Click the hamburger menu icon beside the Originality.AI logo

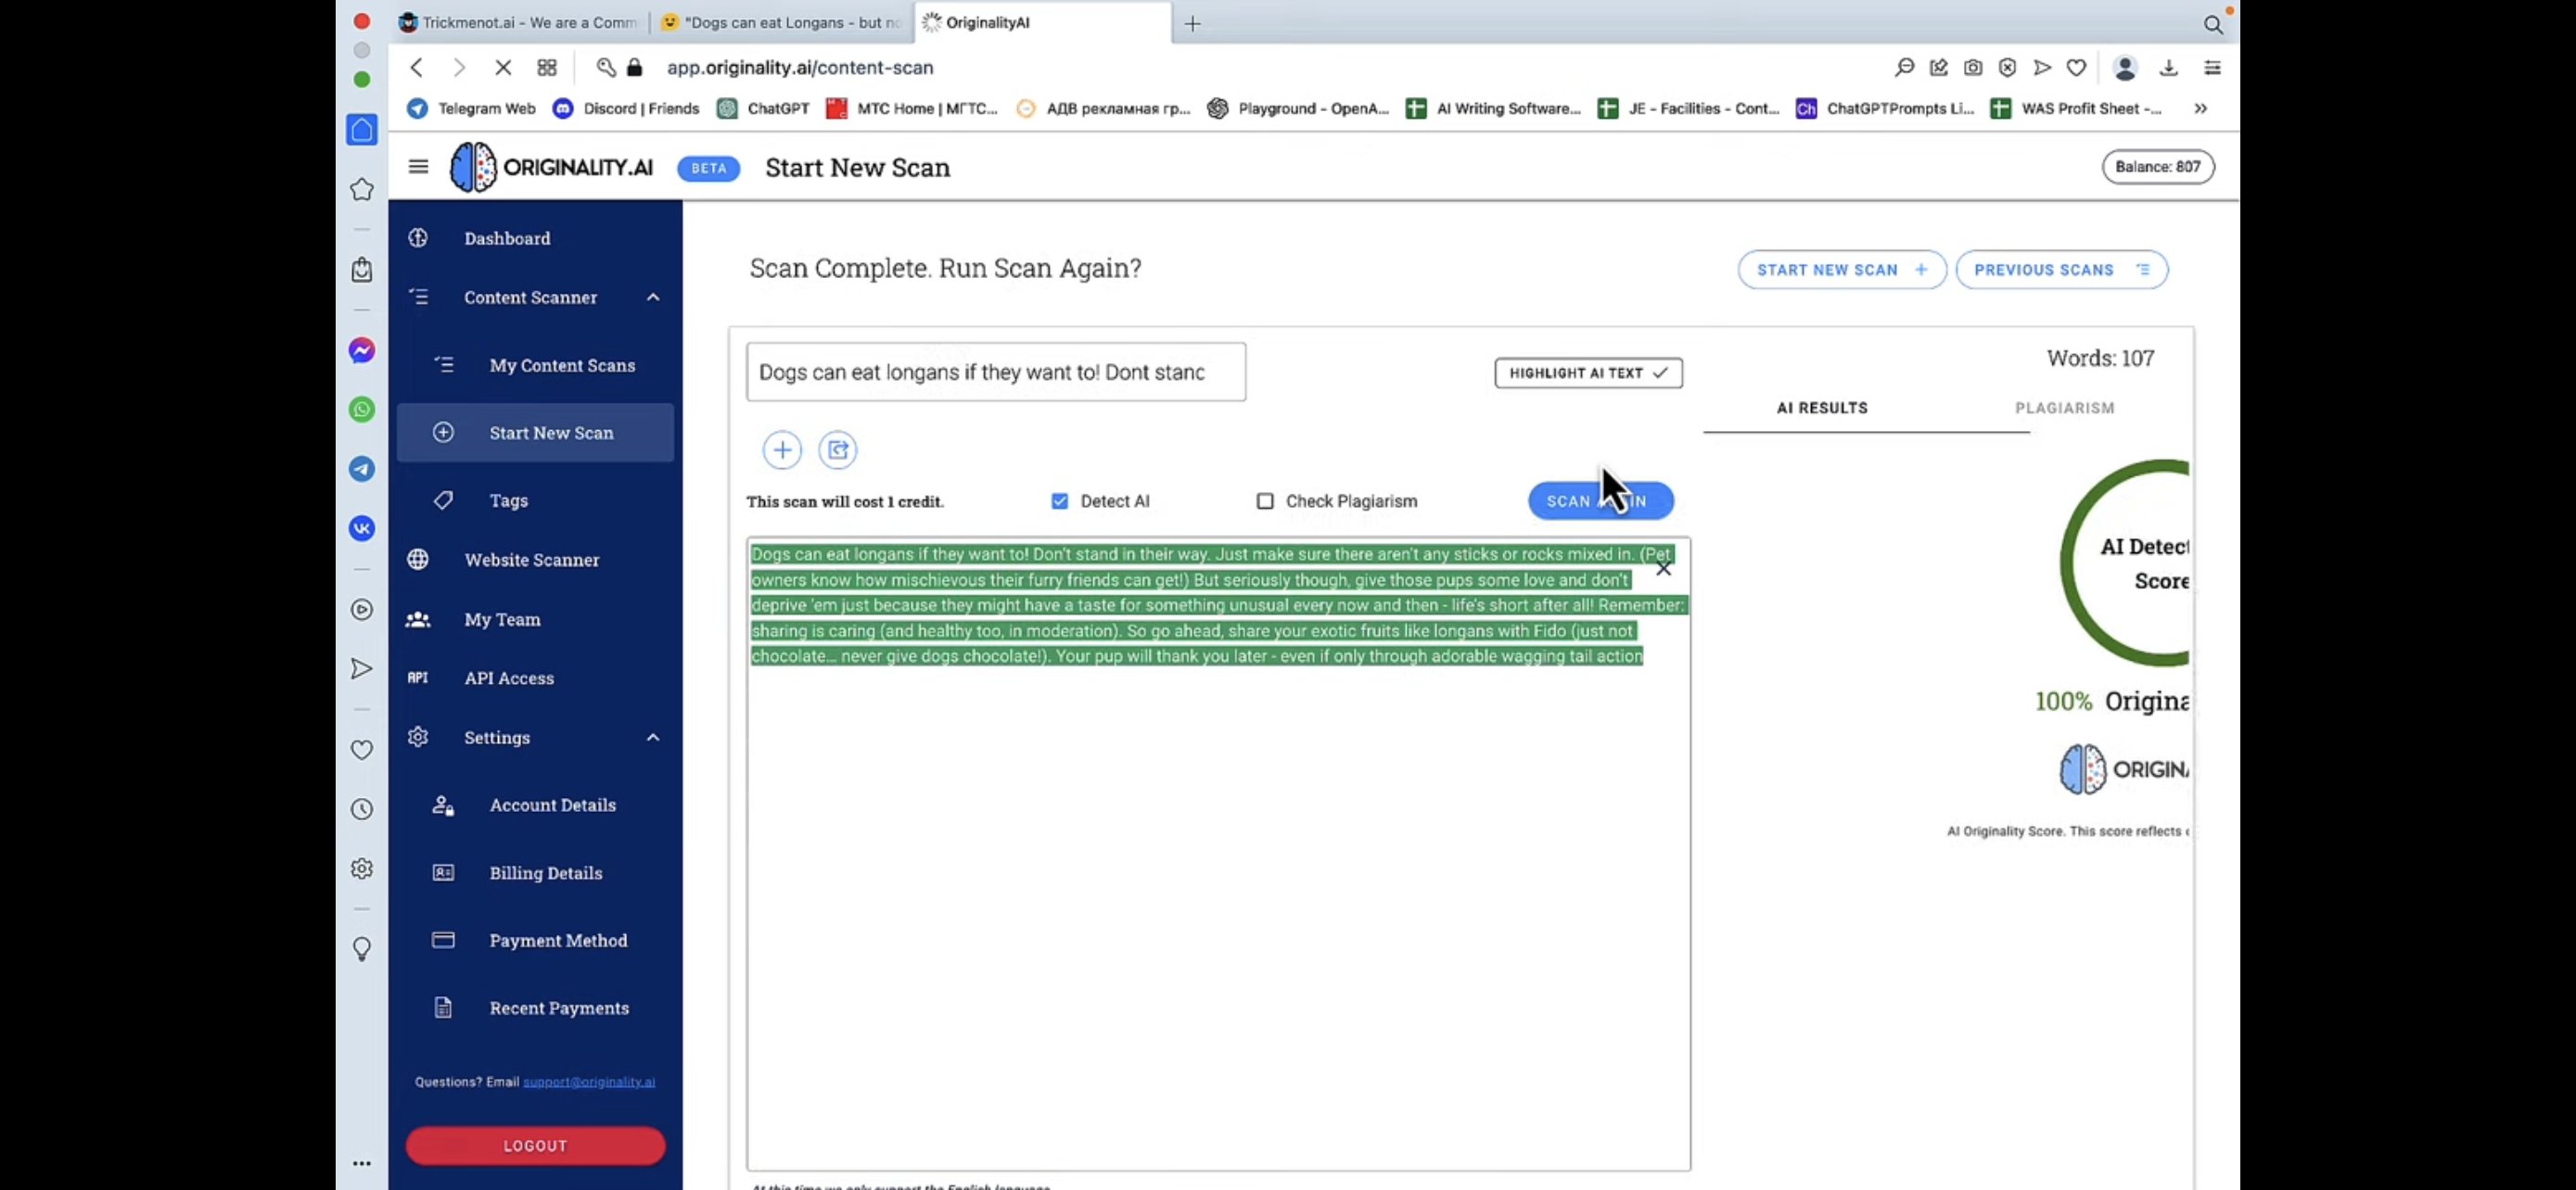point(418,167)
